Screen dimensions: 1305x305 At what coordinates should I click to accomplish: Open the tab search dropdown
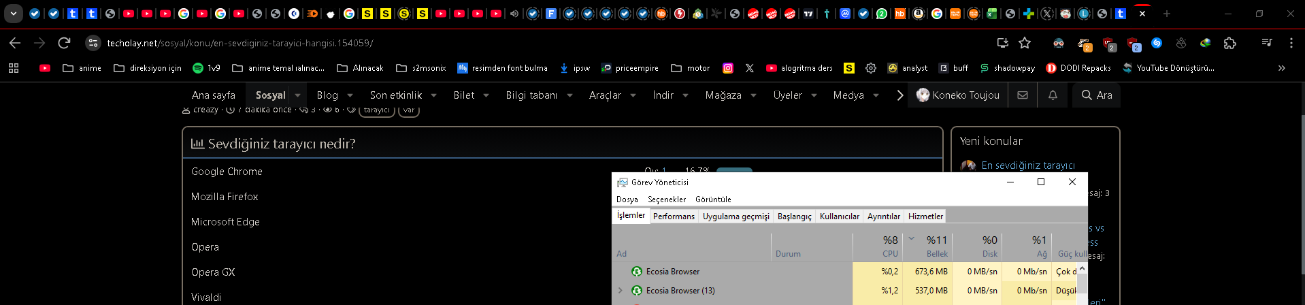click(x=13, y=14)
